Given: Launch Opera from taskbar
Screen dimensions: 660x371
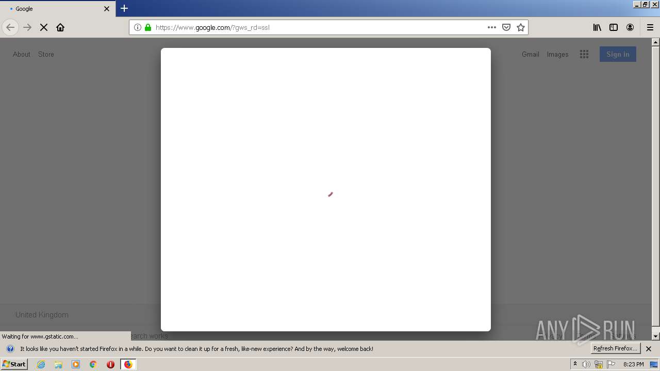Looking at the screenshot, I should (x=110, y=364).
